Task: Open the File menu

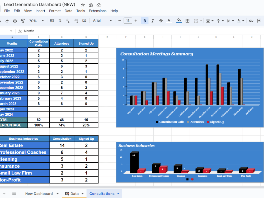Action: coord(7,11)
